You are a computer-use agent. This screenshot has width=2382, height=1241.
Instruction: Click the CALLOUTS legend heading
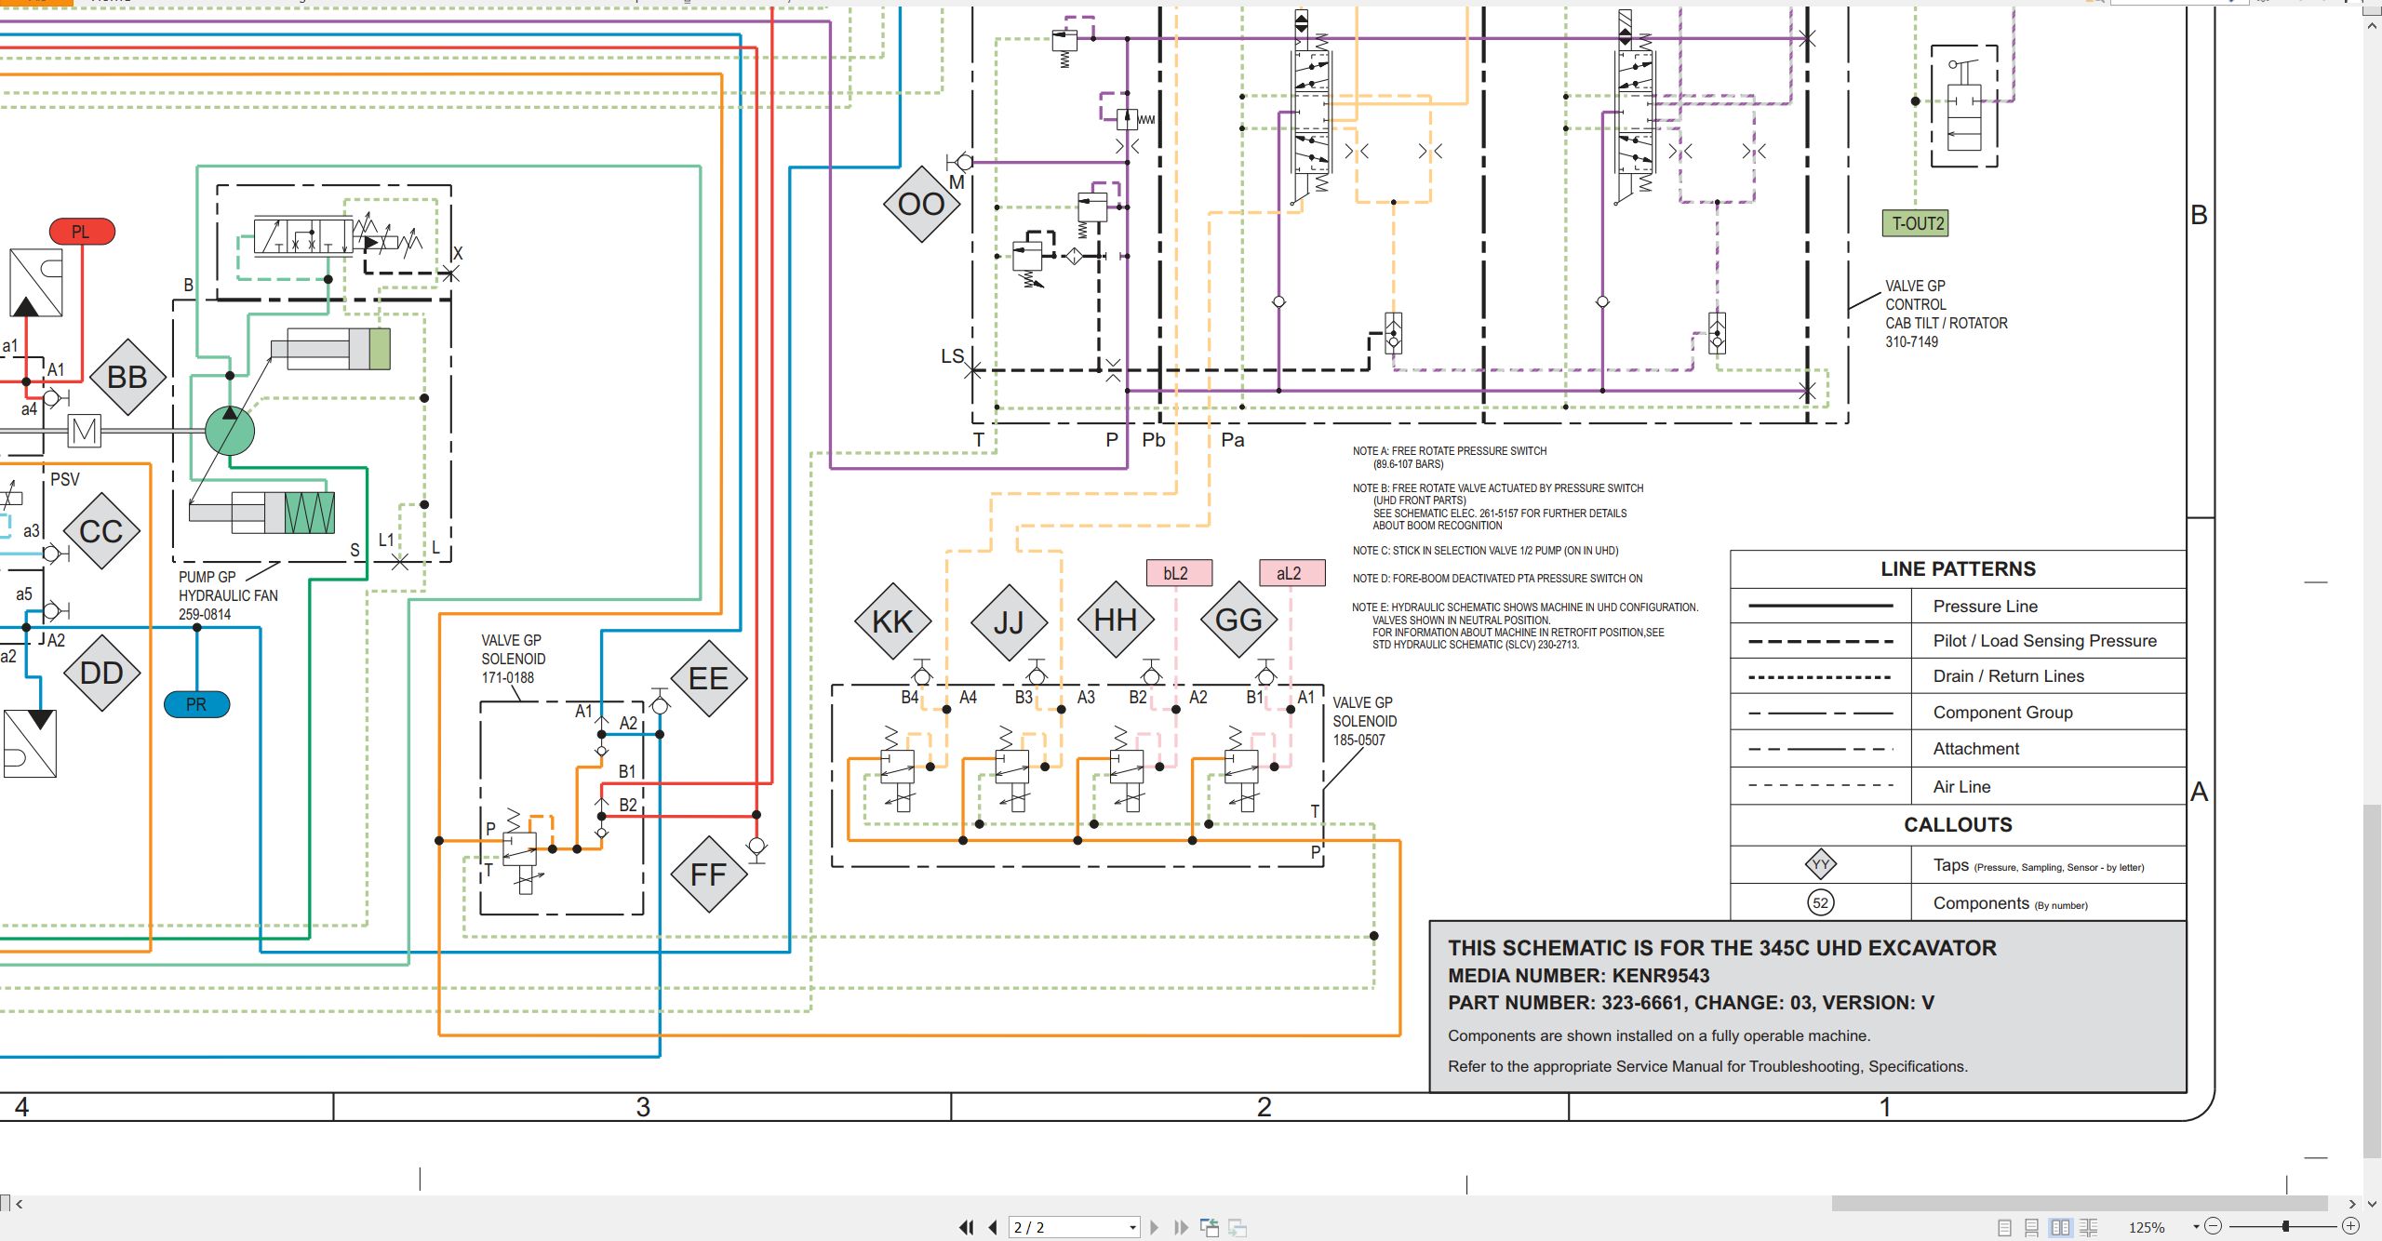point(1958,824)
